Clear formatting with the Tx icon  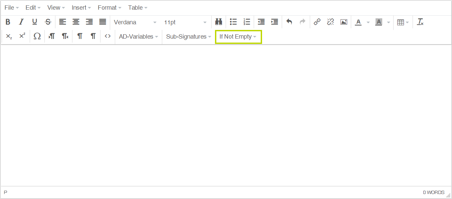[x=420, y=22]
